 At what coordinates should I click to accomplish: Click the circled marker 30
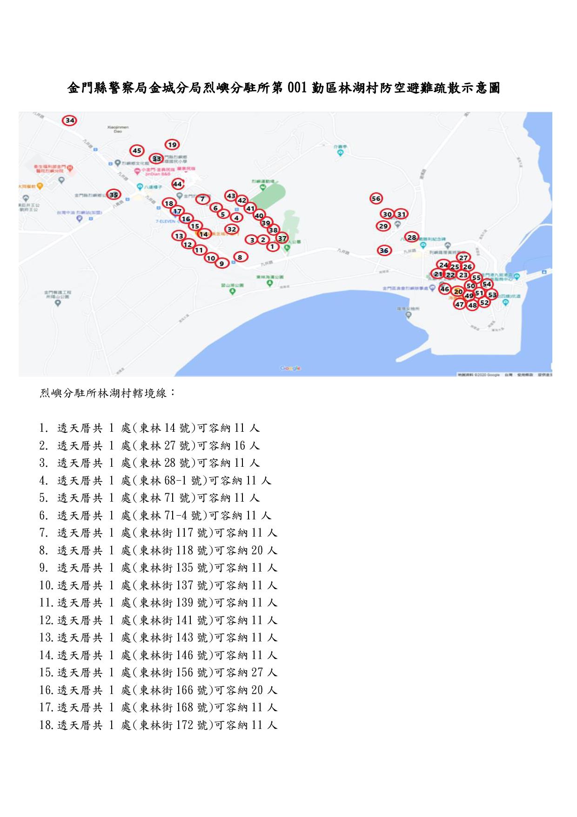(387, 214)
